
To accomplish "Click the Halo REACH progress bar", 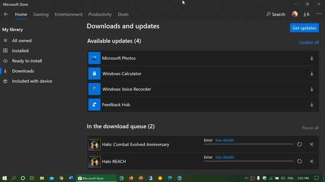I will coord(248,161).
